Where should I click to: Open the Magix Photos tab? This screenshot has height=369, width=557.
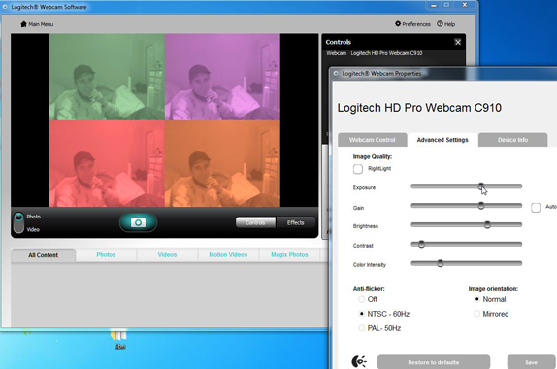289,254
